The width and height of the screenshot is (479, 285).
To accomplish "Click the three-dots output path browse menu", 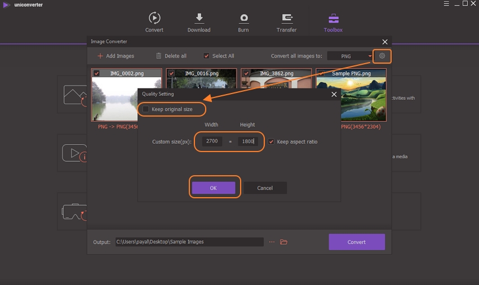I will [272, 242].
